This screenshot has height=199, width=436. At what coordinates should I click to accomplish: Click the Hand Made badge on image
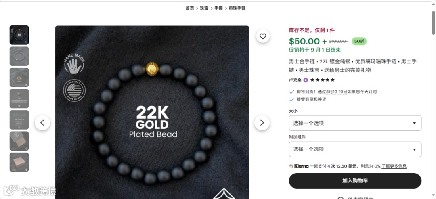point(74,64)
